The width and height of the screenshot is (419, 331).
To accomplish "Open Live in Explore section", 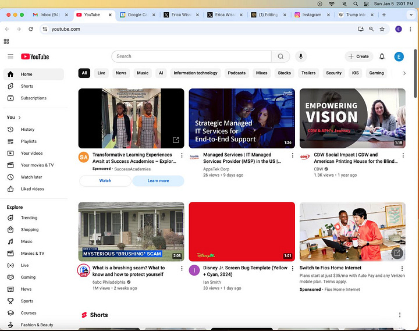I will tap(33, 265).
